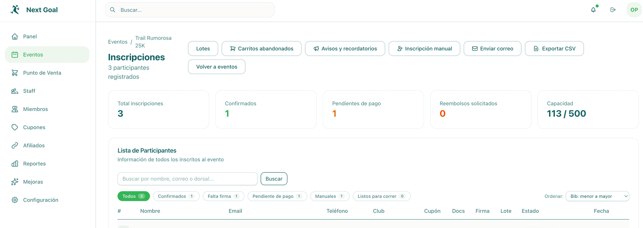Open the Afiliados section

tap(47, 145)
